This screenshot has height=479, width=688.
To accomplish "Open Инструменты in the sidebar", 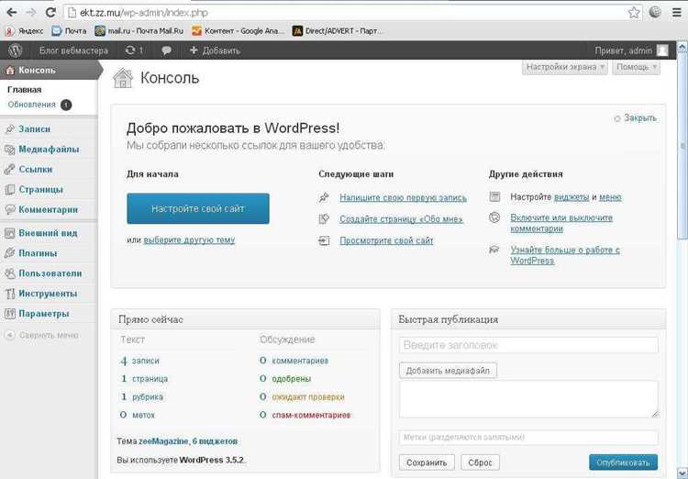I will [x=49, y=294].
